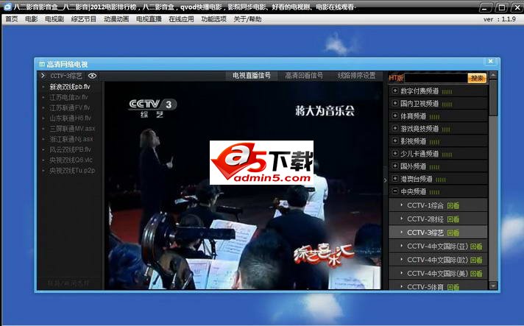Viewport: 524px width, 326px height.
Task: Select the 江苏电信zv.flv source
Action: click(x=68, y=97)
